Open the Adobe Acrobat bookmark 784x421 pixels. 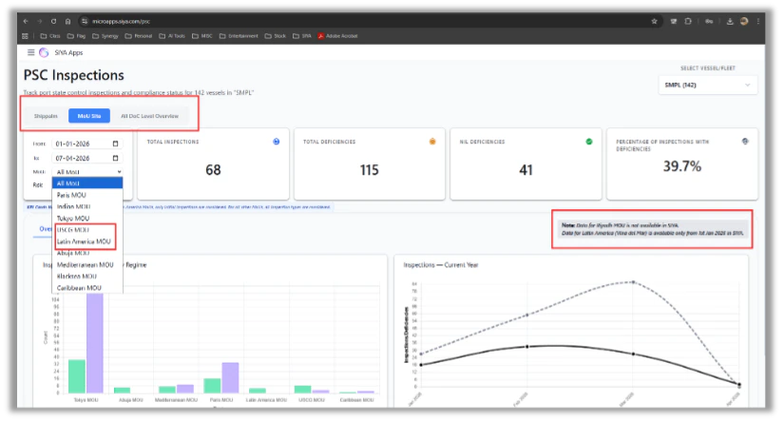(338, 36)
